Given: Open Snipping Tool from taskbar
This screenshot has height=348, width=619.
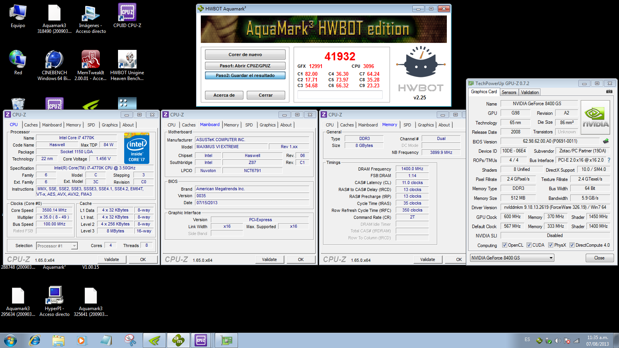Looking at the screenshot, I should click(130, 340).
